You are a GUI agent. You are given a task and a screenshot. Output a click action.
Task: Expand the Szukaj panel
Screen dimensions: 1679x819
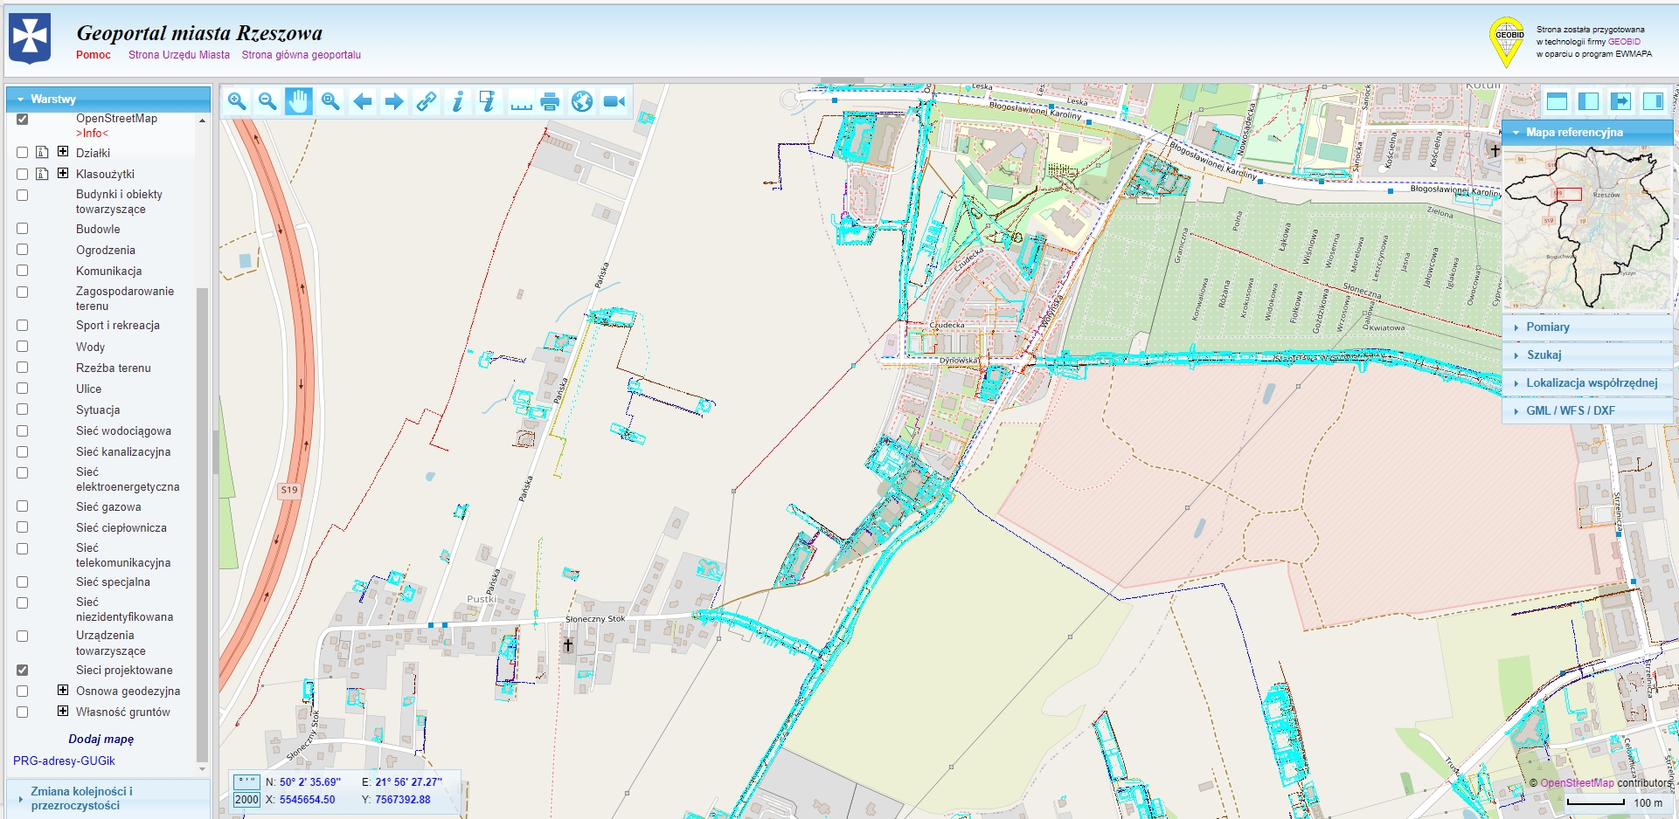tap(1587, 354)
